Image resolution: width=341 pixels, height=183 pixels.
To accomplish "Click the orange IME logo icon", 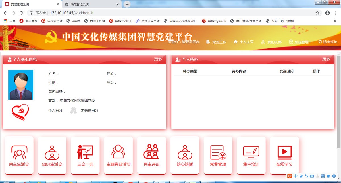I will click(290, 176).
